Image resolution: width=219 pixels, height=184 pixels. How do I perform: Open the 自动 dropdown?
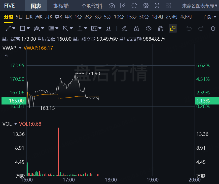210,17
